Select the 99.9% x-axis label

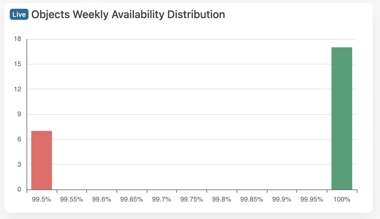point(282,199)
